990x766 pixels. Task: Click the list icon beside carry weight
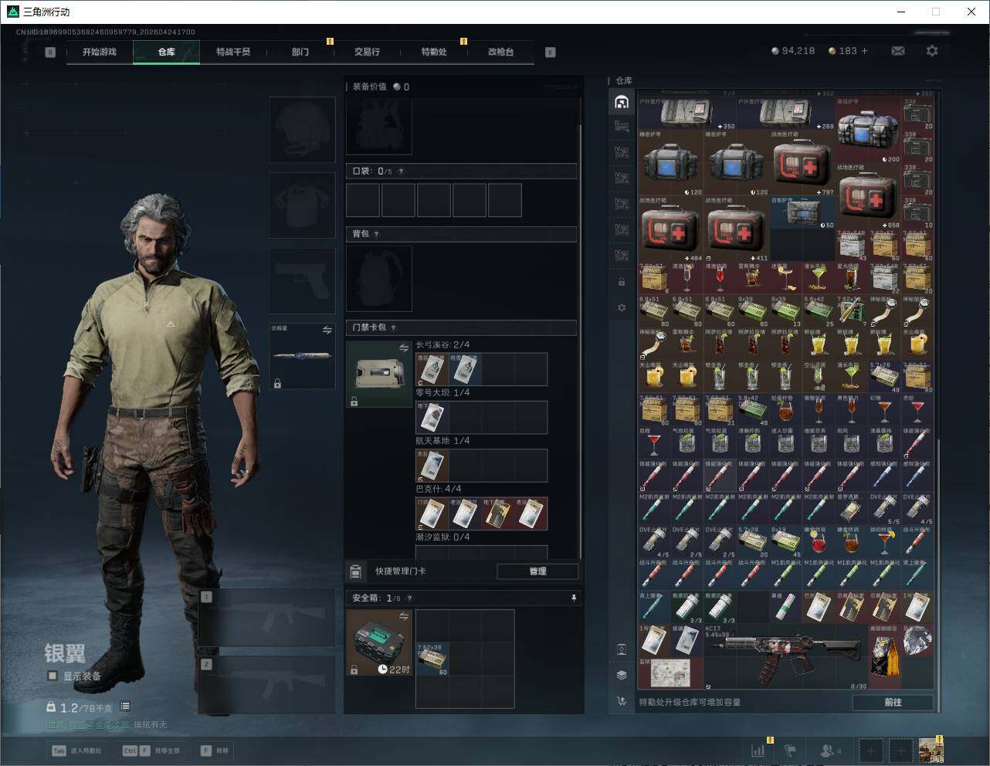[x=125, y=707]
